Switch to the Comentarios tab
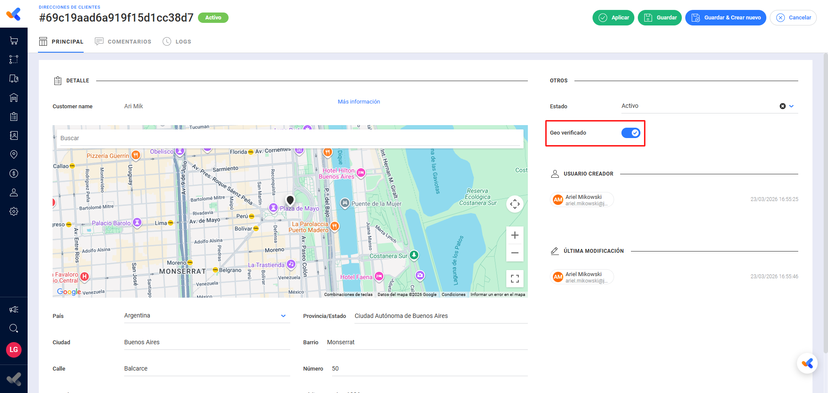The image size is (828, 393). [123, 42]
